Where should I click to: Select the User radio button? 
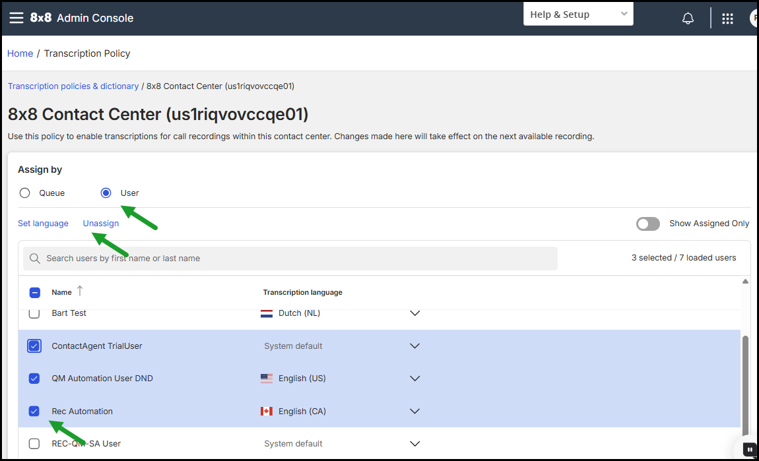click(x=106, y=193)
